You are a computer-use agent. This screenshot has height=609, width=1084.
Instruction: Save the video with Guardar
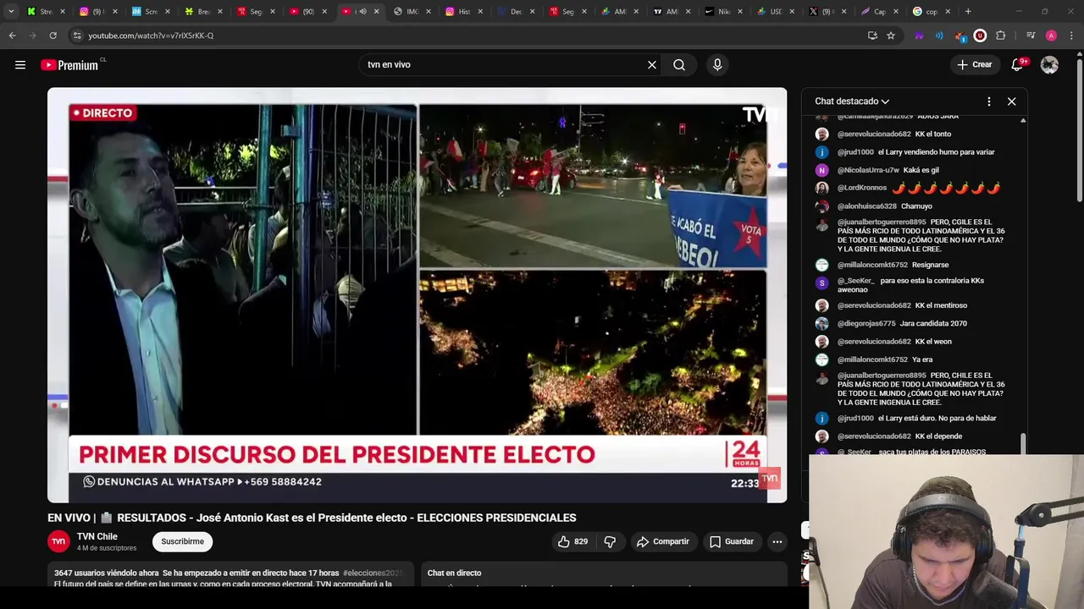(731, 541)
